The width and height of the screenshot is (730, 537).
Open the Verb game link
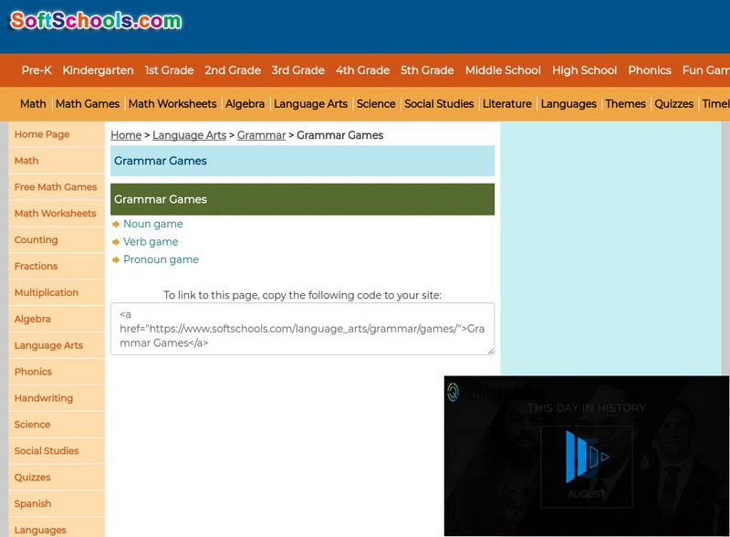tap(151, 241)
